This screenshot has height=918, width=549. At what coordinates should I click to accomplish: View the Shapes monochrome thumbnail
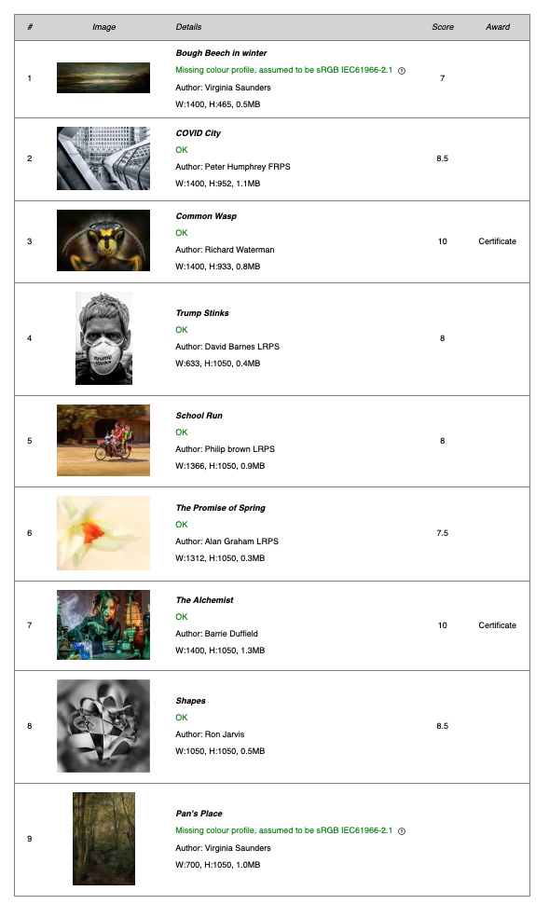(x=103, y=726)
